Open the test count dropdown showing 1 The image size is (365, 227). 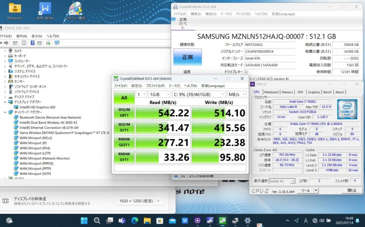coord(141,94)
